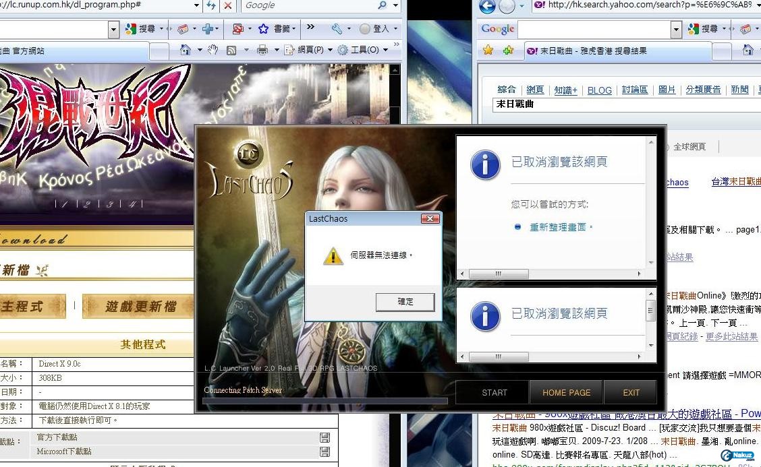Click the HOME PAGE button in LastChaos launcher
Viewport: 761px width, 467px height.
tap(567, 393)
